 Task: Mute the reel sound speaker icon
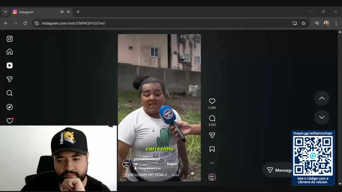[193, 173]
